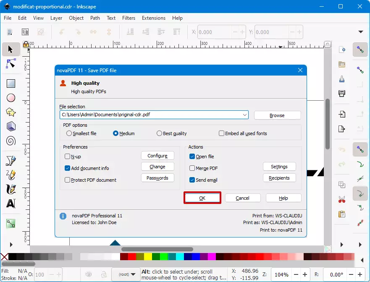Expand the snap bar overflow arrow

(360, 245)
